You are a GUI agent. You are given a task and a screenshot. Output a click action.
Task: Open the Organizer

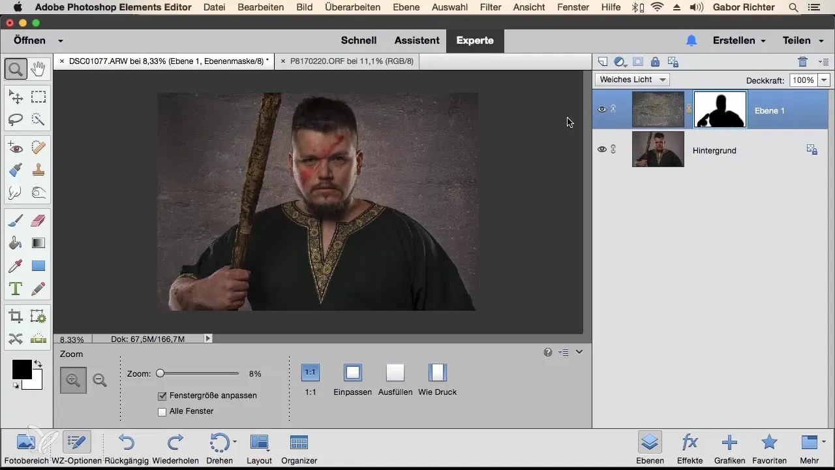pos(299,448)
